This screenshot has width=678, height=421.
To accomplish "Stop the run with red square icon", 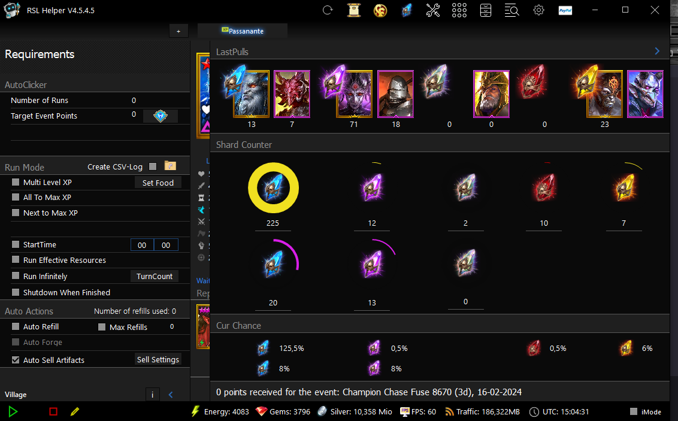I will pyautogui.click(x=53, y=411).
